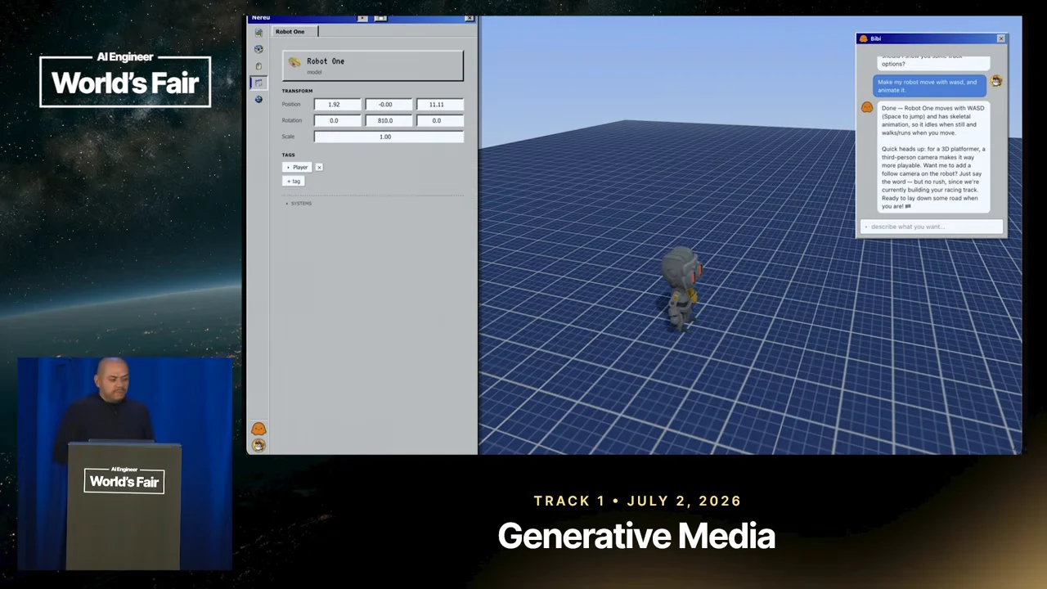
Task: Click the orange Bibi blob sidebar icon
Action: pos(258,429)
